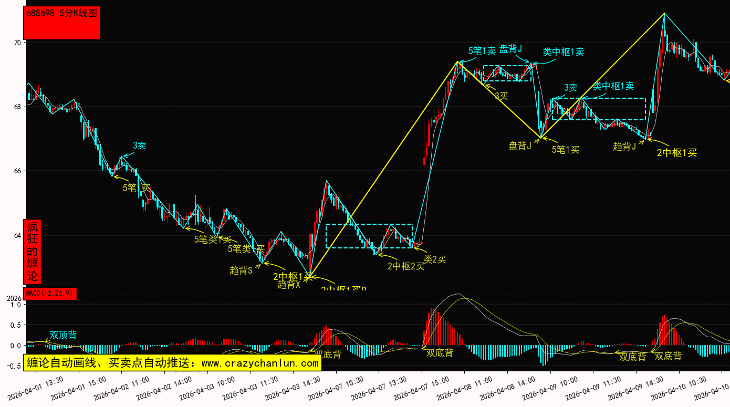Click the 趋背X divergence label
This screenshot has height=407, width=730.
click(289, 285)
